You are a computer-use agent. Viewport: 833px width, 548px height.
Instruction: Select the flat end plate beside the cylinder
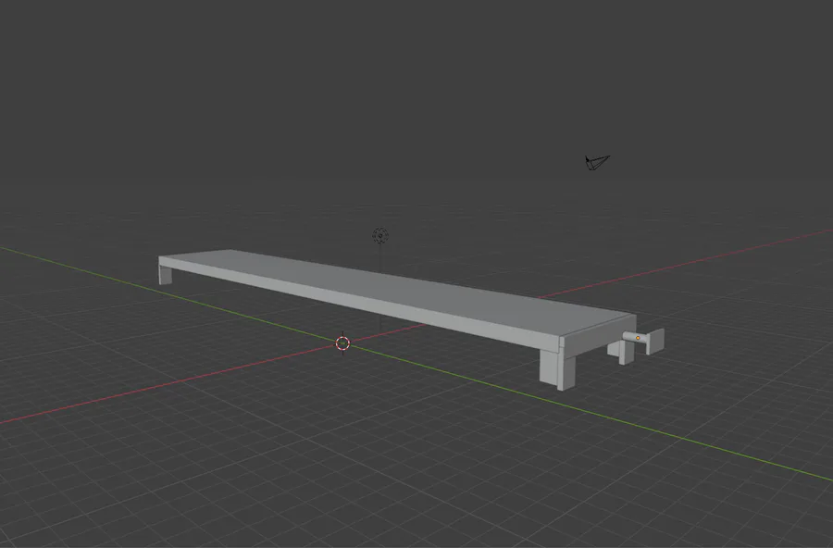click(x=655, y=342)
